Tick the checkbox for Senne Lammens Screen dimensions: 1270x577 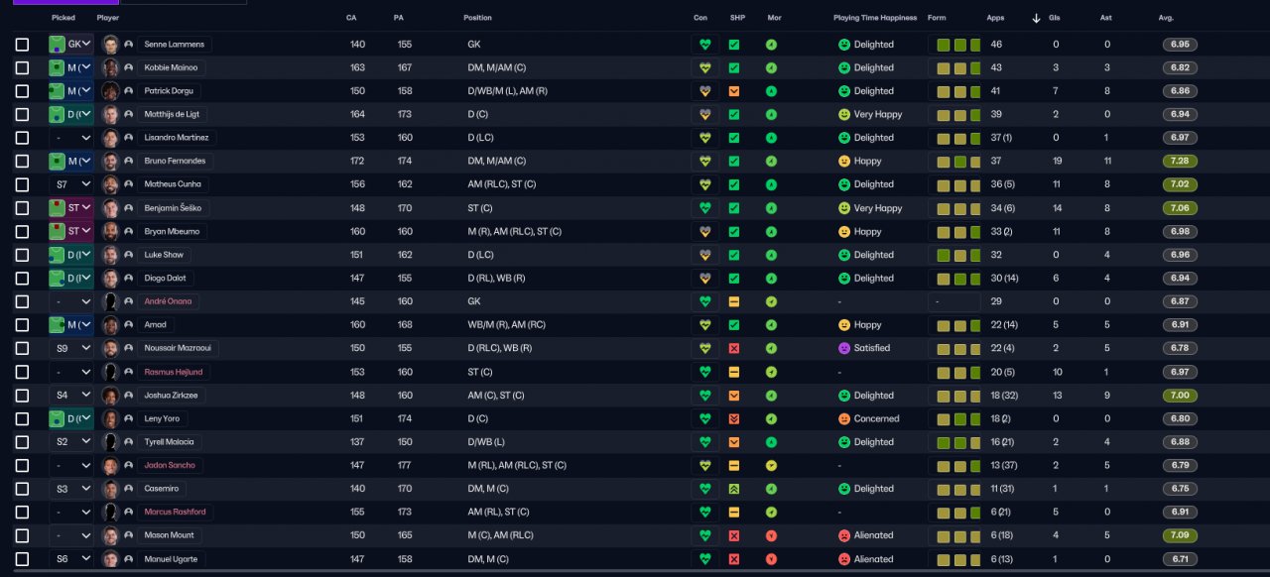[22, 45]
